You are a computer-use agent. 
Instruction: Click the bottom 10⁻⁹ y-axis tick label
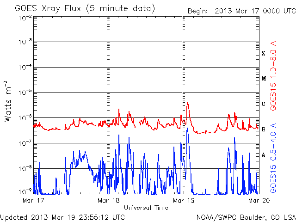(25, 191)
